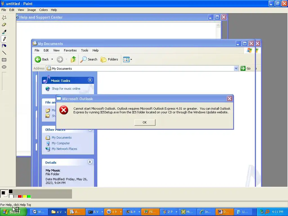Select the Eraser tool in Paint
Viewport: 288px width, 216px height.
[x=4, y=25]
